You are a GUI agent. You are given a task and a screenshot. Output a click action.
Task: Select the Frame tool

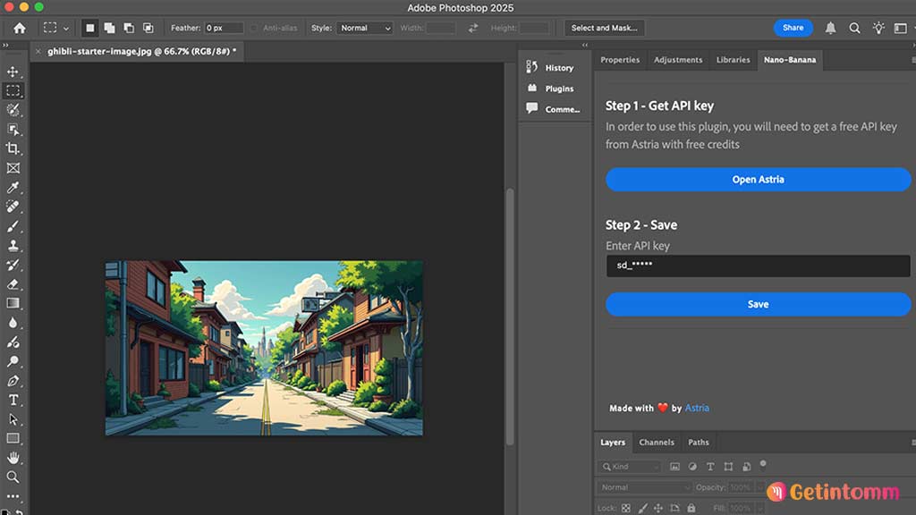click(x=13, y=168)
